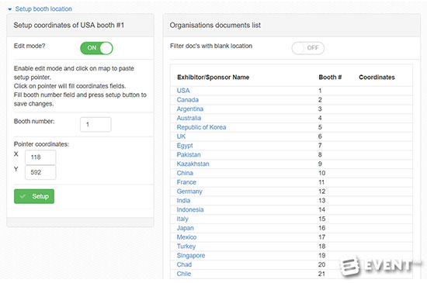Open the Canada exhibitor link
The width and height of the screenshot is (427, 283).
coord(188,100)
